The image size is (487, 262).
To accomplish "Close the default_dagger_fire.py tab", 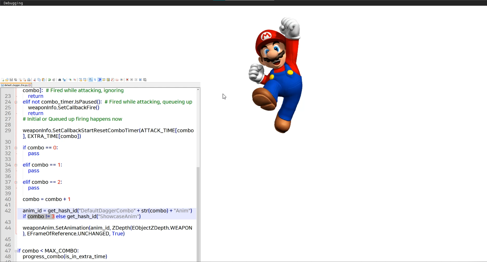I will pos(30,85).
